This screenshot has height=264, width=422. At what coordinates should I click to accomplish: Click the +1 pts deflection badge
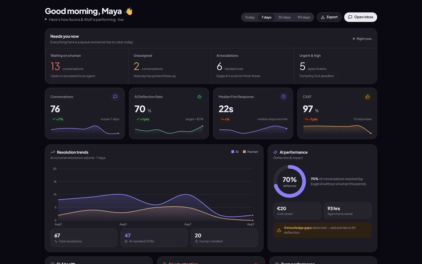pos(143,119)
